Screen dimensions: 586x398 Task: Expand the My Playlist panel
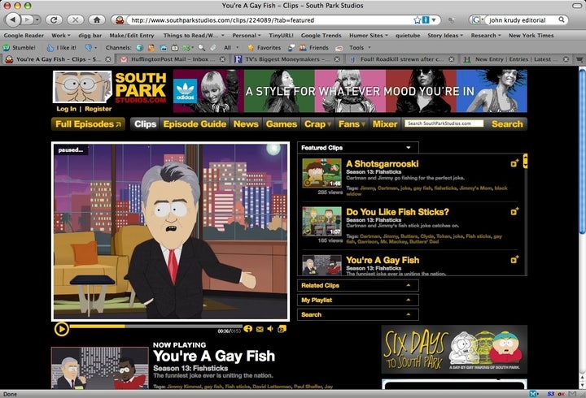coord(358,300)
